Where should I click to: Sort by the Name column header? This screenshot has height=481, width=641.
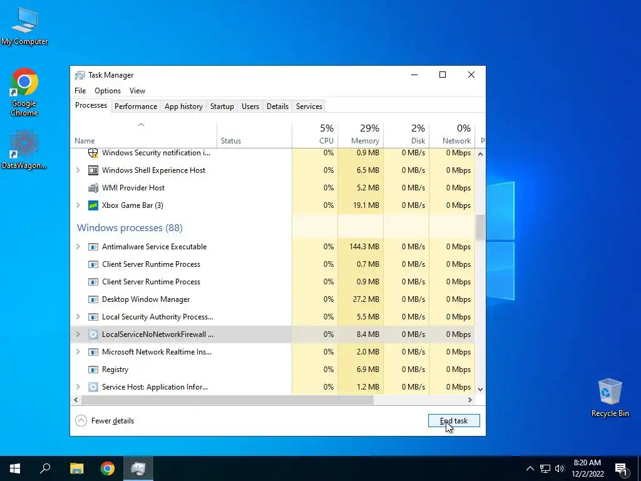[x=143, y=135]
